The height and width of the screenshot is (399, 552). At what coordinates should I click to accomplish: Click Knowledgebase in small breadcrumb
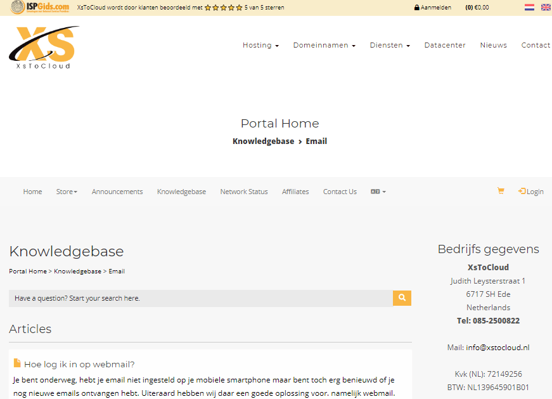pyautogui.click(x=77, y=271)
